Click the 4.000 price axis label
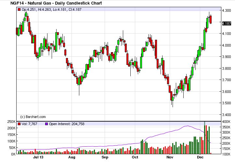235x162 pixels. pyautogui.click(x=227, y=45)
